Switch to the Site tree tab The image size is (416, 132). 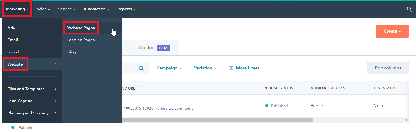click(154, 48)
